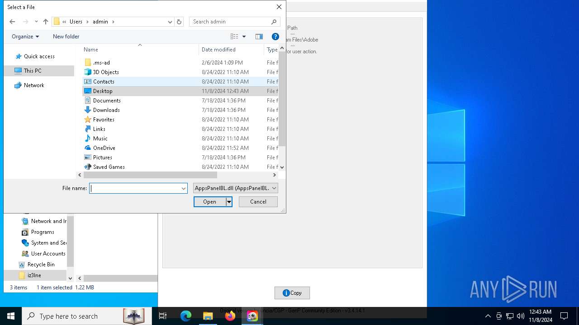Image resolution: width=579 pixels, height=325 pixels.
Task: Show hidden system tray icons
Action: pyautogui.click(x=488, y=316)
